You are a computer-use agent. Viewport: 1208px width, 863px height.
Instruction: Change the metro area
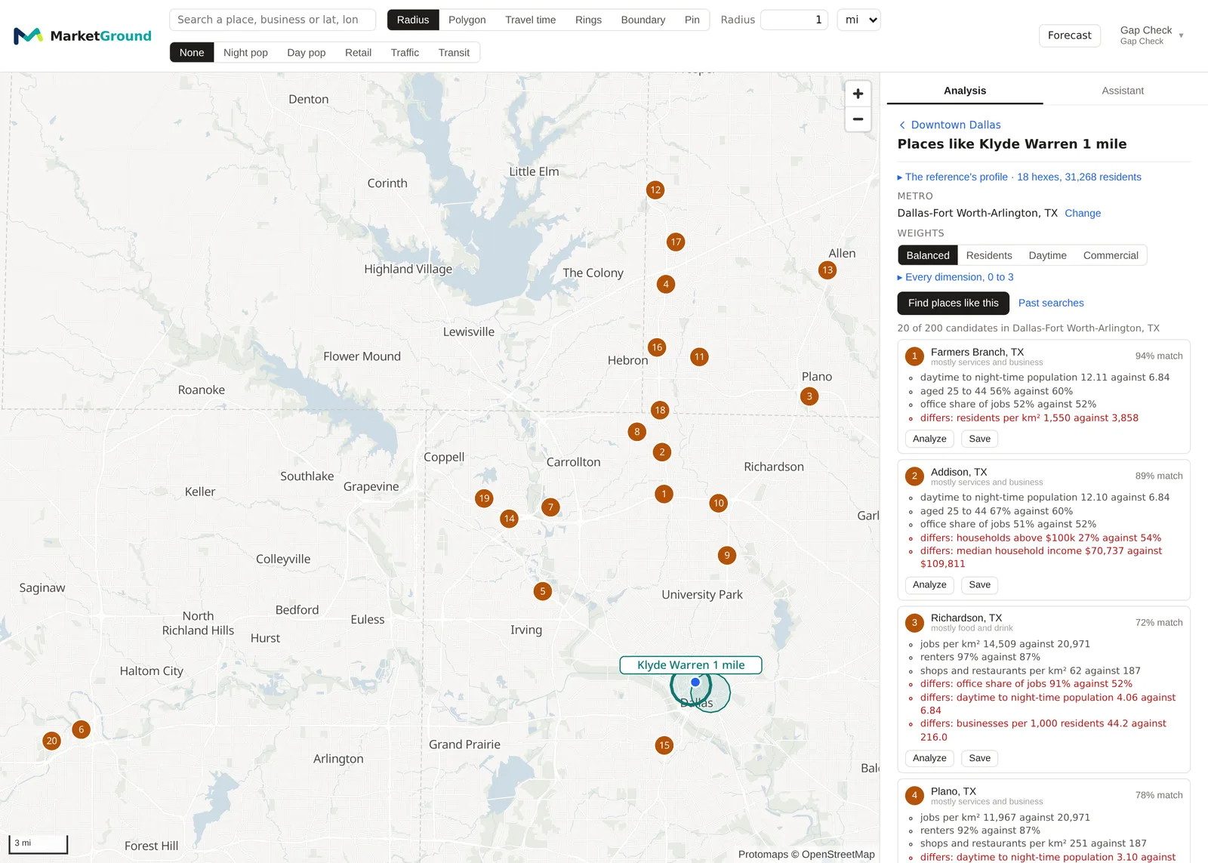(1083, 213)
